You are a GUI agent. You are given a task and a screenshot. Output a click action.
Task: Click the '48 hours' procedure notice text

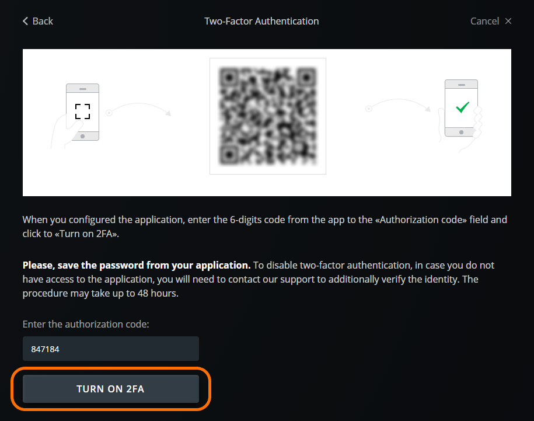click(100, 293)
